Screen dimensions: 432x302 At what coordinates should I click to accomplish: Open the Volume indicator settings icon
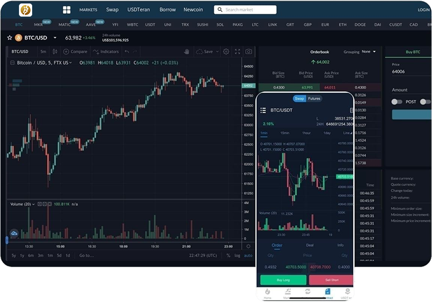45,204
